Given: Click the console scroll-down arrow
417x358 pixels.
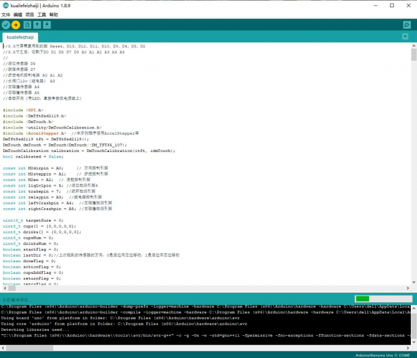Looking at the screenshot, I should click(x=414, y=342).
